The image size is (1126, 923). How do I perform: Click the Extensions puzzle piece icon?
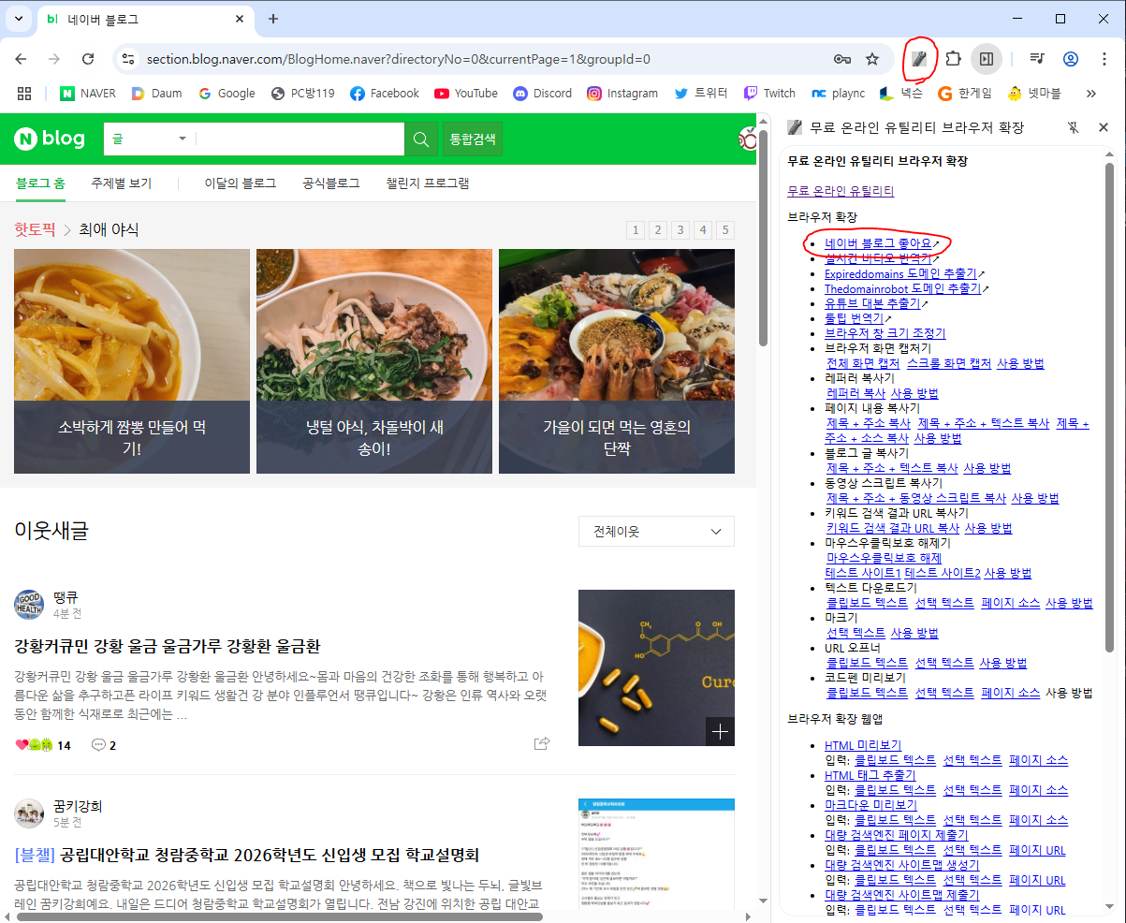[x=953, y=59]
